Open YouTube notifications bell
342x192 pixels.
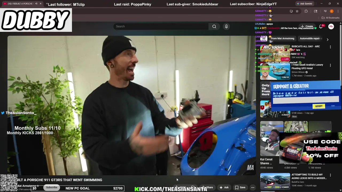pyautogui.click(x=321, y=26)
